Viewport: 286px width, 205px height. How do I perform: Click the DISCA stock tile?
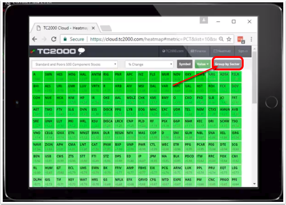[x=107, y=123]
